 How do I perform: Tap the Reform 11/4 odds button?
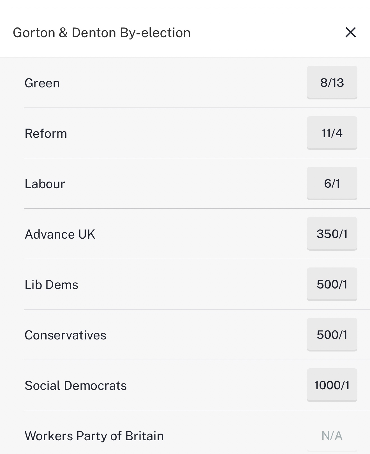coord(332,133)
